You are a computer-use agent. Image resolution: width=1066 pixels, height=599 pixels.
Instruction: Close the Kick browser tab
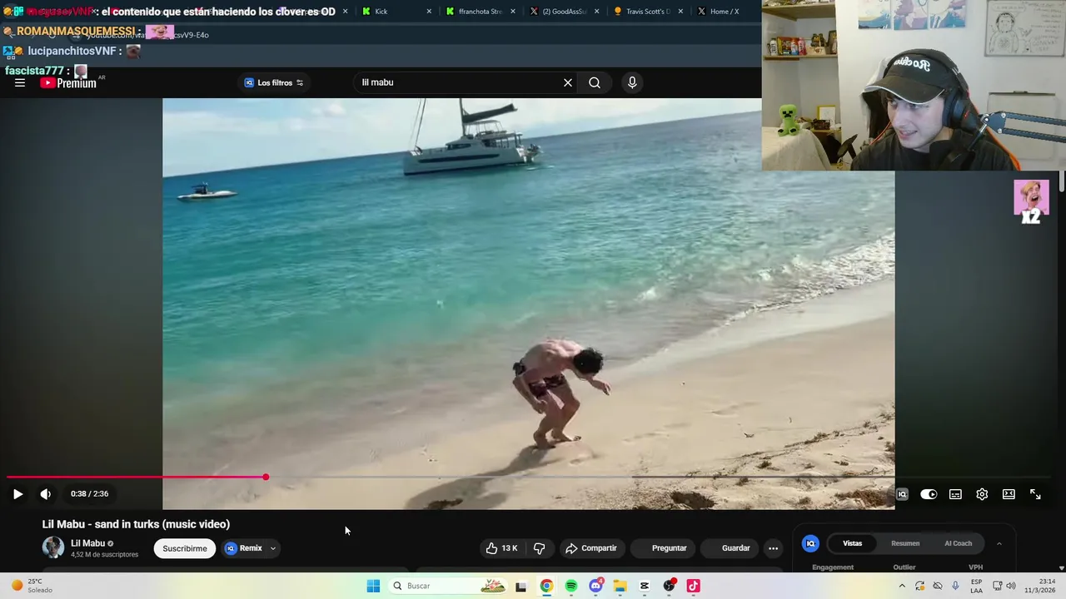point(429,12)
